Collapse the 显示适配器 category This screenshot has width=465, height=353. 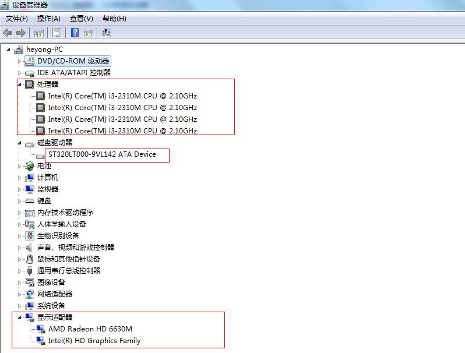point(20,317)
